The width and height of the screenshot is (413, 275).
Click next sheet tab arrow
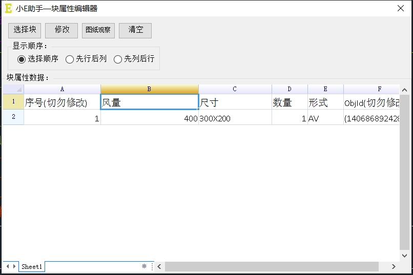[14, 266]
